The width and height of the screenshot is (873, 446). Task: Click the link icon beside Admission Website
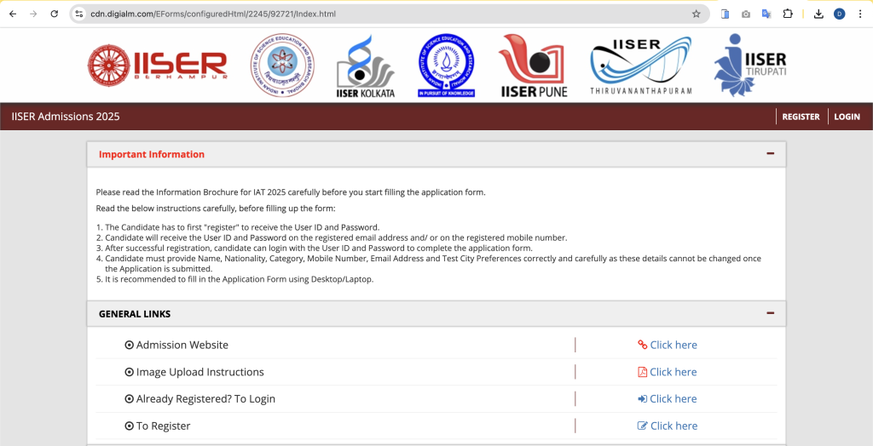(642, 345)
